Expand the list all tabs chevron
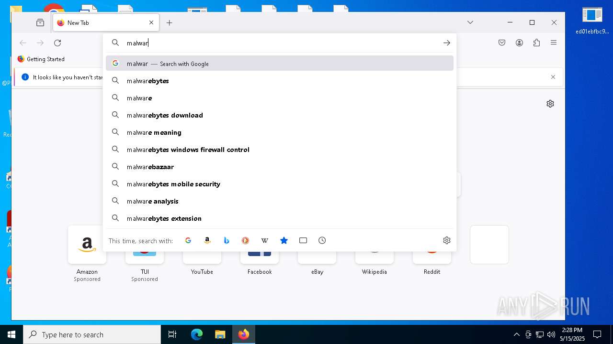 click(x=470, y=22)
